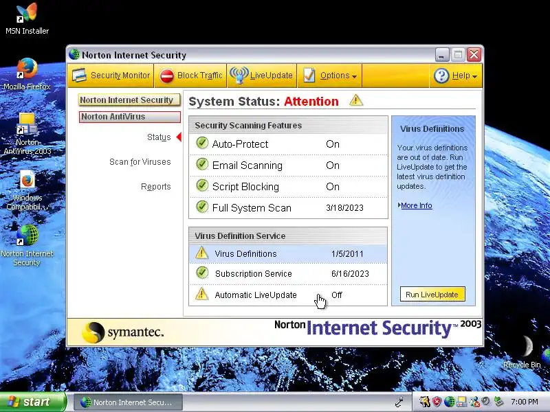Click the Email Scanning On status value
Screen dimensions: 550x412
click(333, 165)
